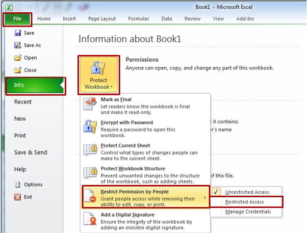The width and height of the screenshot is (307, 233).
Task: Switch to the View tab
Action: pos(218,19)
